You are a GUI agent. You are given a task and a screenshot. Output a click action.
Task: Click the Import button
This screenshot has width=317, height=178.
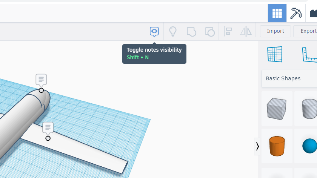coord(275,31)
